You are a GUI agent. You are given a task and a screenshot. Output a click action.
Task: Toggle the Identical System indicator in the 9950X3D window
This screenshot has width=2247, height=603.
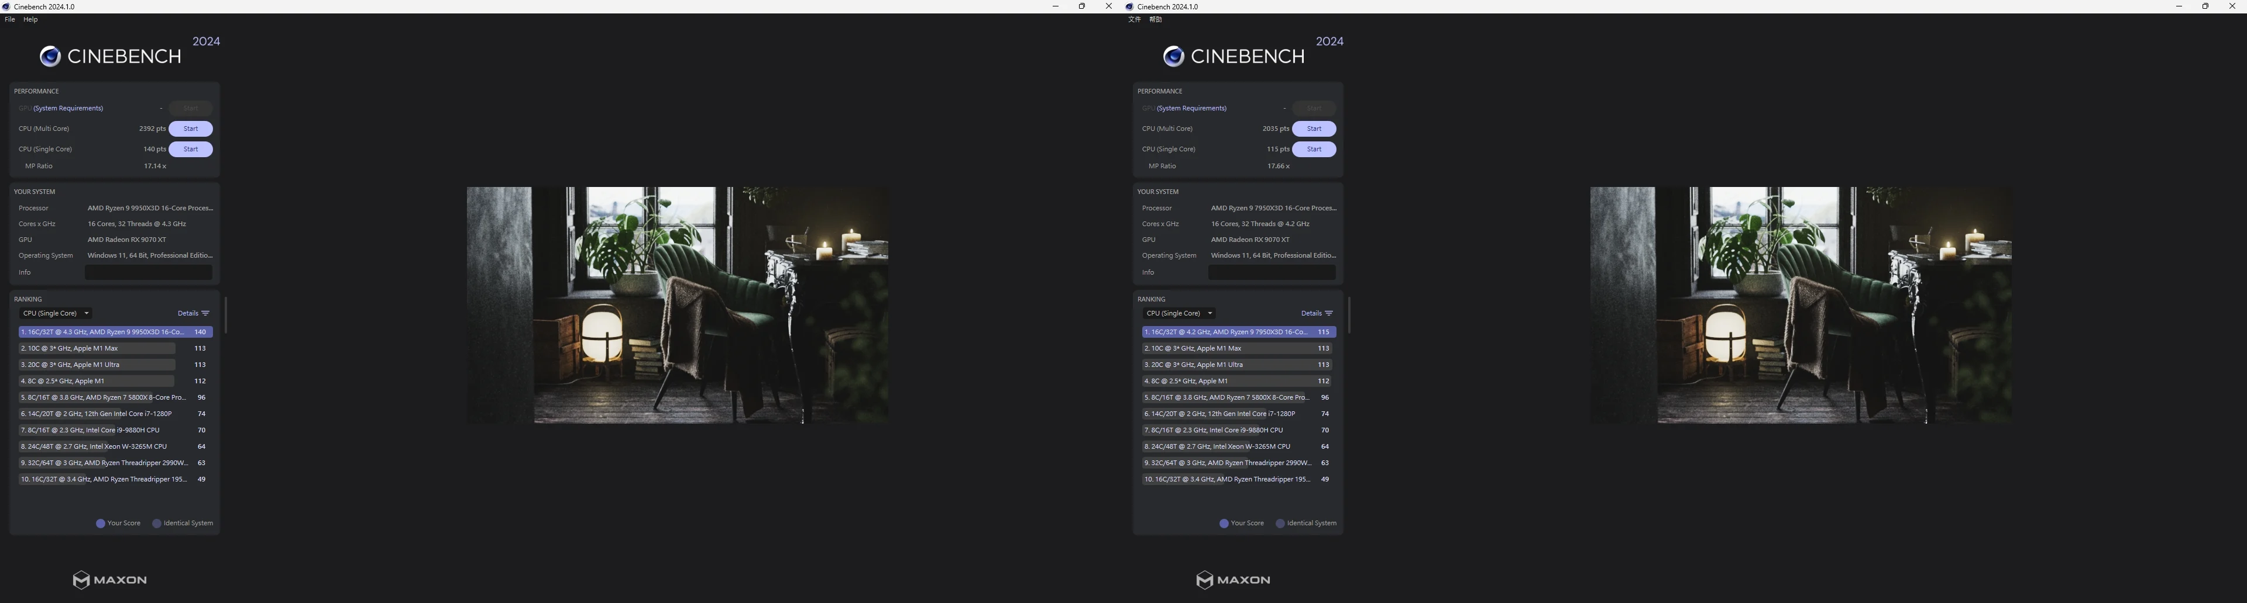(157, 524)
